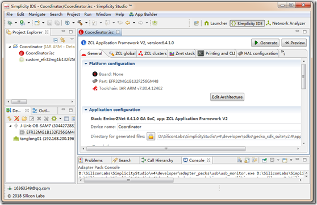Click the Edit Architecture button

[x=227, y=97]
